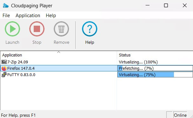Sort by the Application column header
The width and height of the screenshot is (193, 118).
59,55
